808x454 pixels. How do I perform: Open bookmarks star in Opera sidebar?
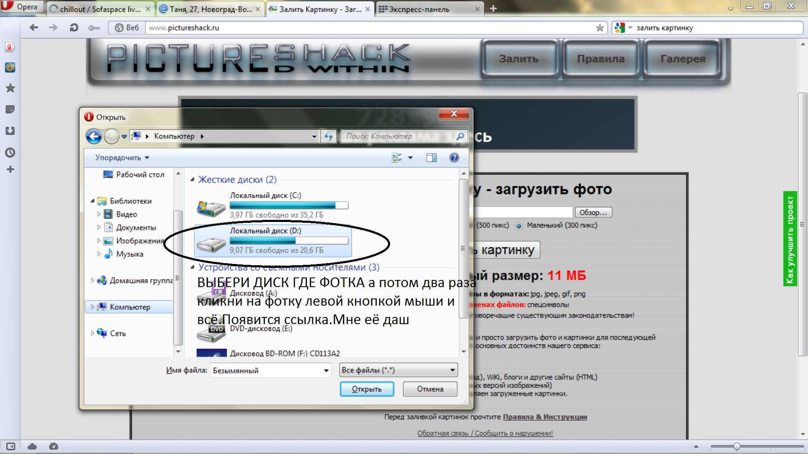(10, 88)
